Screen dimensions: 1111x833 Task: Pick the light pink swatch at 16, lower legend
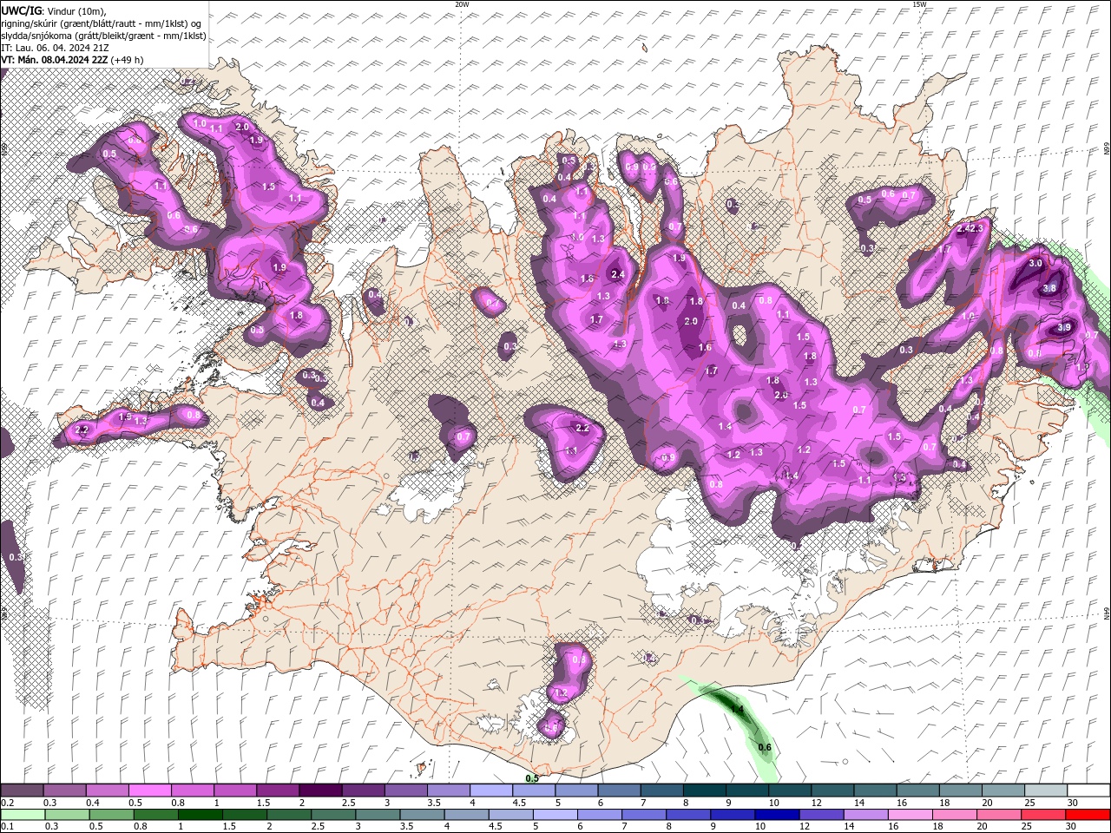point(909,815)
